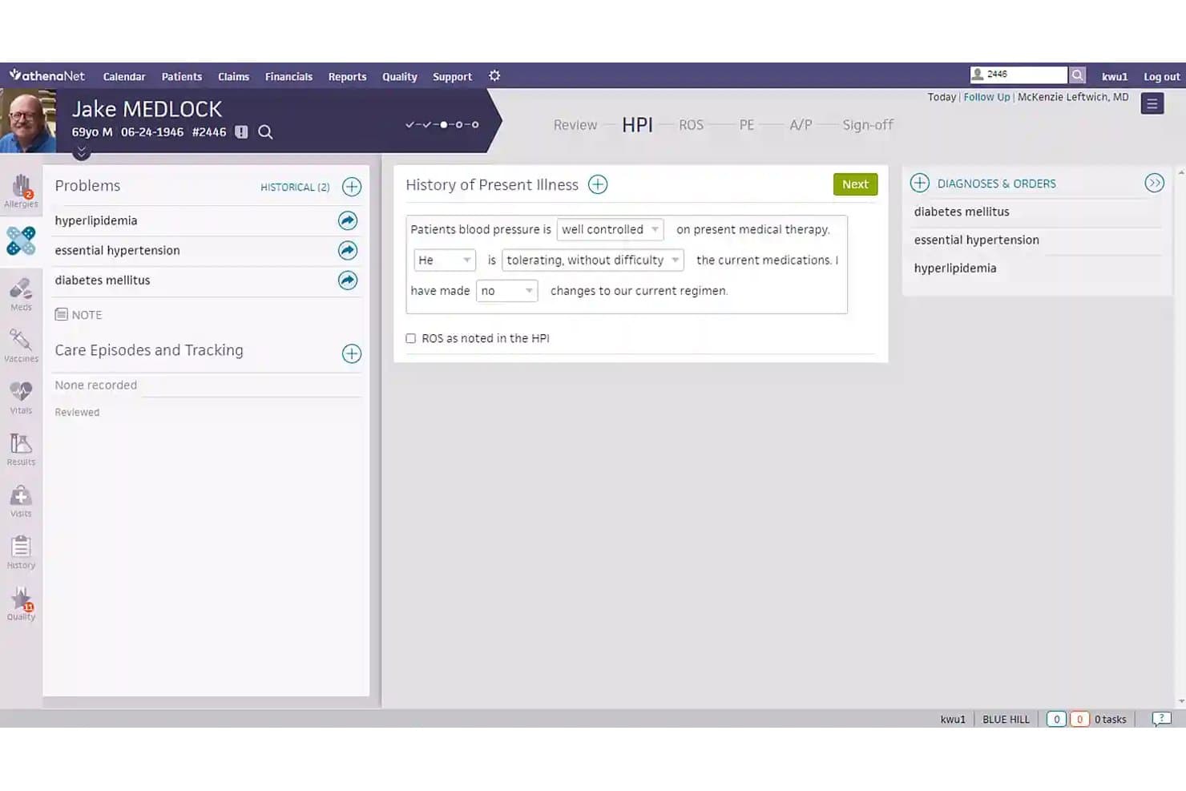Click the patient alert exclamation icon
This screenshot has width=1186, height=791.
(241, 131)
